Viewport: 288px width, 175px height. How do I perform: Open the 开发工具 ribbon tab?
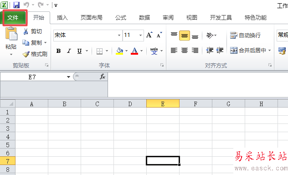tap(221, 18)
